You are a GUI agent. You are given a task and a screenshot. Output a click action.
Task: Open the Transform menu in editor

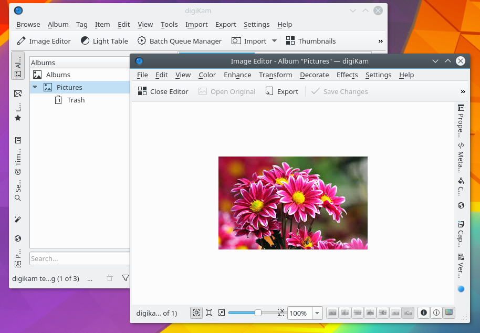(275, 75)
